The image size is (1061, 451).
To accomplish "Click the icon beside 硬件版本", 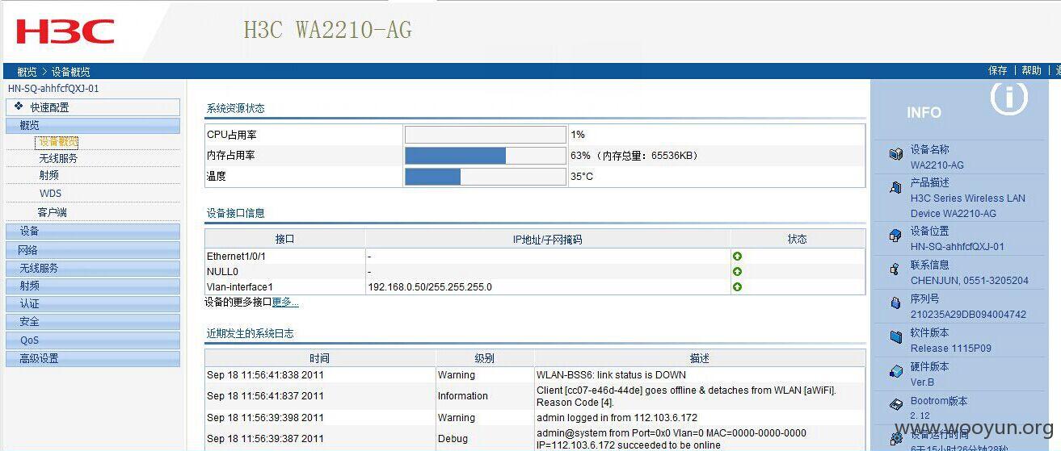I will point(895,371).
